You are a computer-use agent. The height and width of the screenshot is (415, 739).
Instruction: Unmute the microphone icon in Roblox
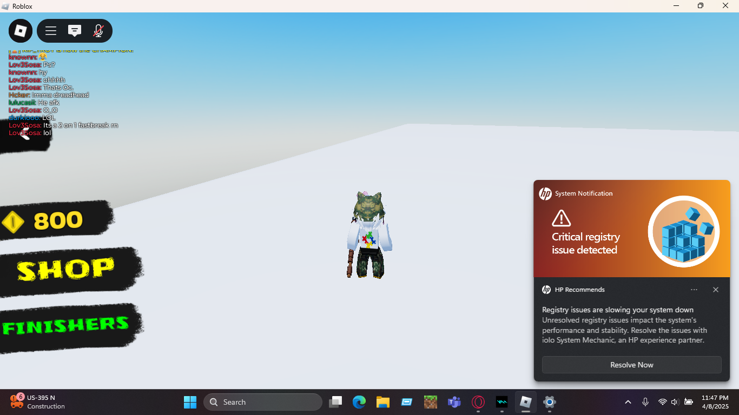click(98, 31)
